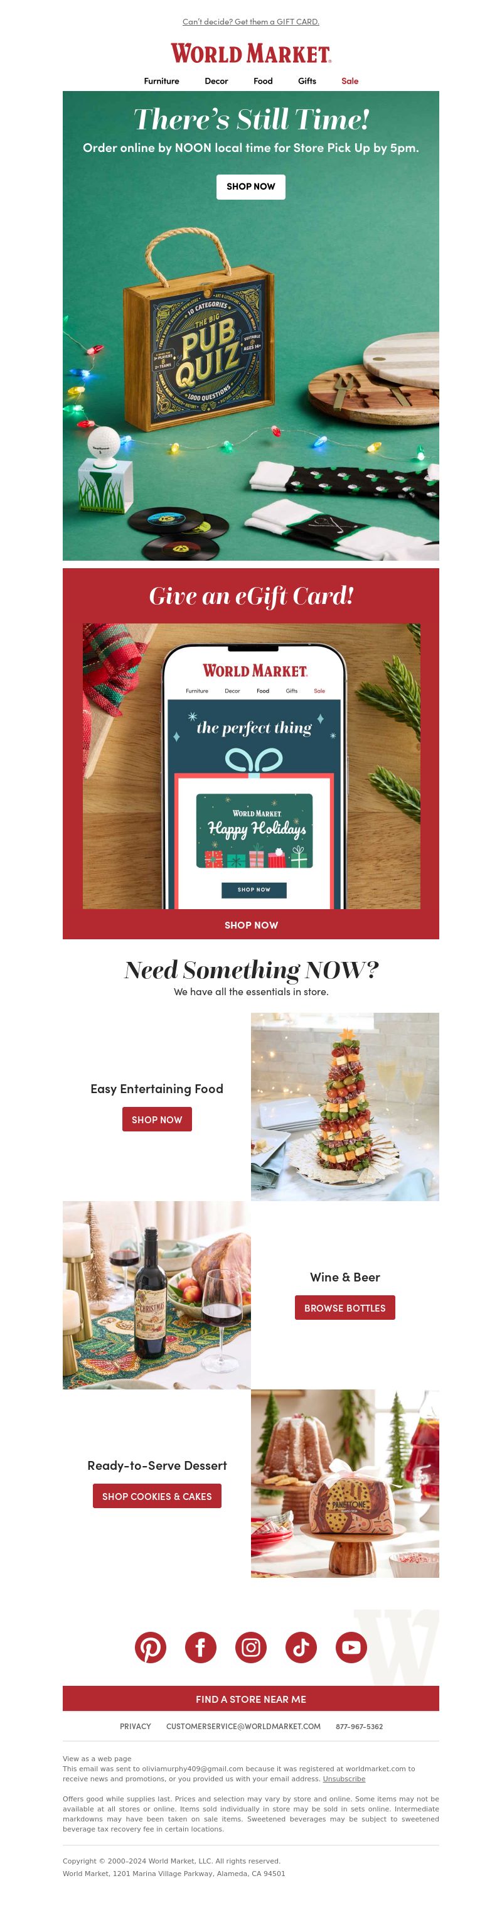The width and height of the screenshot is (502, 1915).
Task: Click the World Market logo header
Action: [251, 53]
